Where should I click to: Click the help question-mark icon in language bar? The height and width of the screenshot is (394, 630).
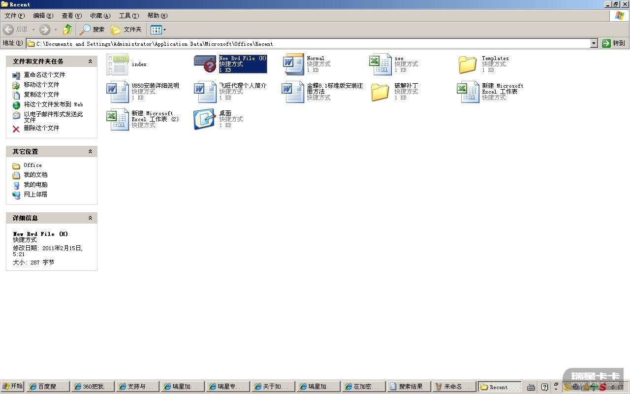click(x=544, y=387)
